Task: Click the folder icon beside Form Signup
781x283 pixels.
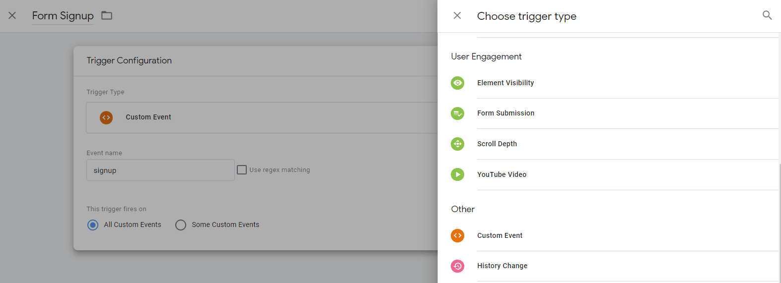Action: [107, 15]
